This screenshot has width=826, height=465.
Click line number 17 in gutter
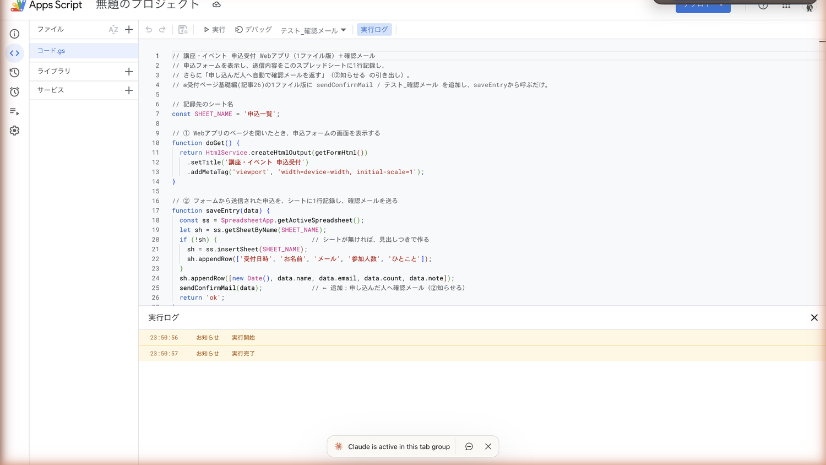tap(155, 210)
